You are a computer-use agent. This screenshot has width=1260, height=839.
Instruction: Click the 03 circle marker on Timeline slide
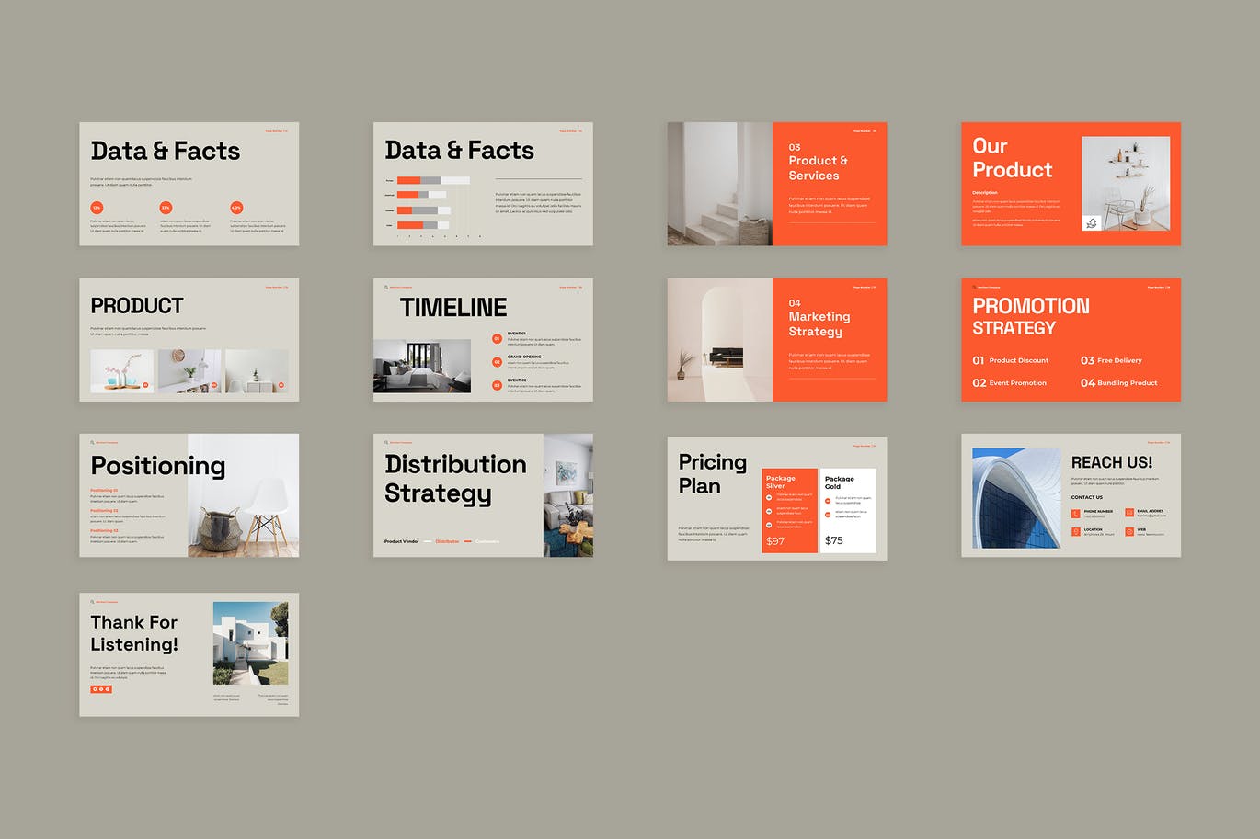(x=497, y=385)
